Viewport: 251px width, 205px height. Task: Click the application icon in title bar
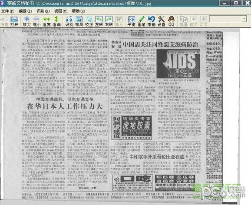tap(3, 3)
